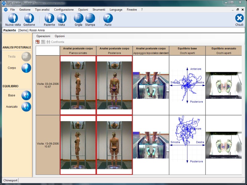Select the 03-04-2006 Fianco sinistro photo thumbnail
Viewport: 247px width, 185px height.
(78, 85)
